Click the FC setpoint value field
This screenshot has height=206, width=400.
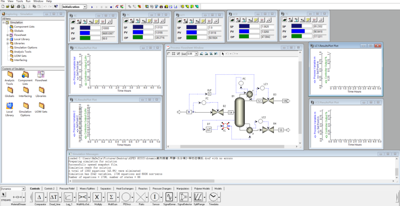coord(108,28)
